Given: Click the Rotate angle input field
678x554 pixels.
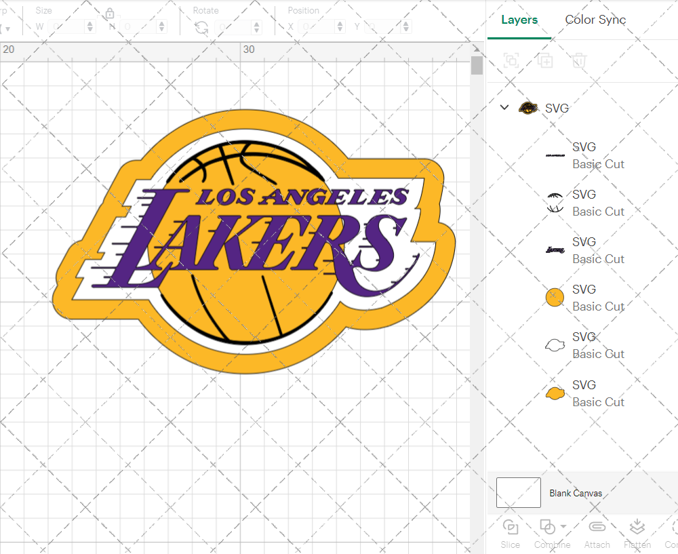Looking at the screenshot, I should (233, 27).
